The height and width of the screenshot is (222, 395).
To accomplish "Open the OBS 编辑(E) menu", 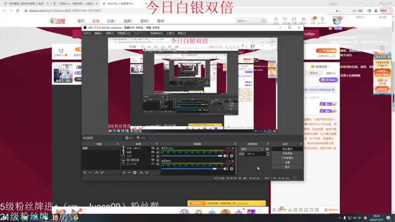I will 98,33.
